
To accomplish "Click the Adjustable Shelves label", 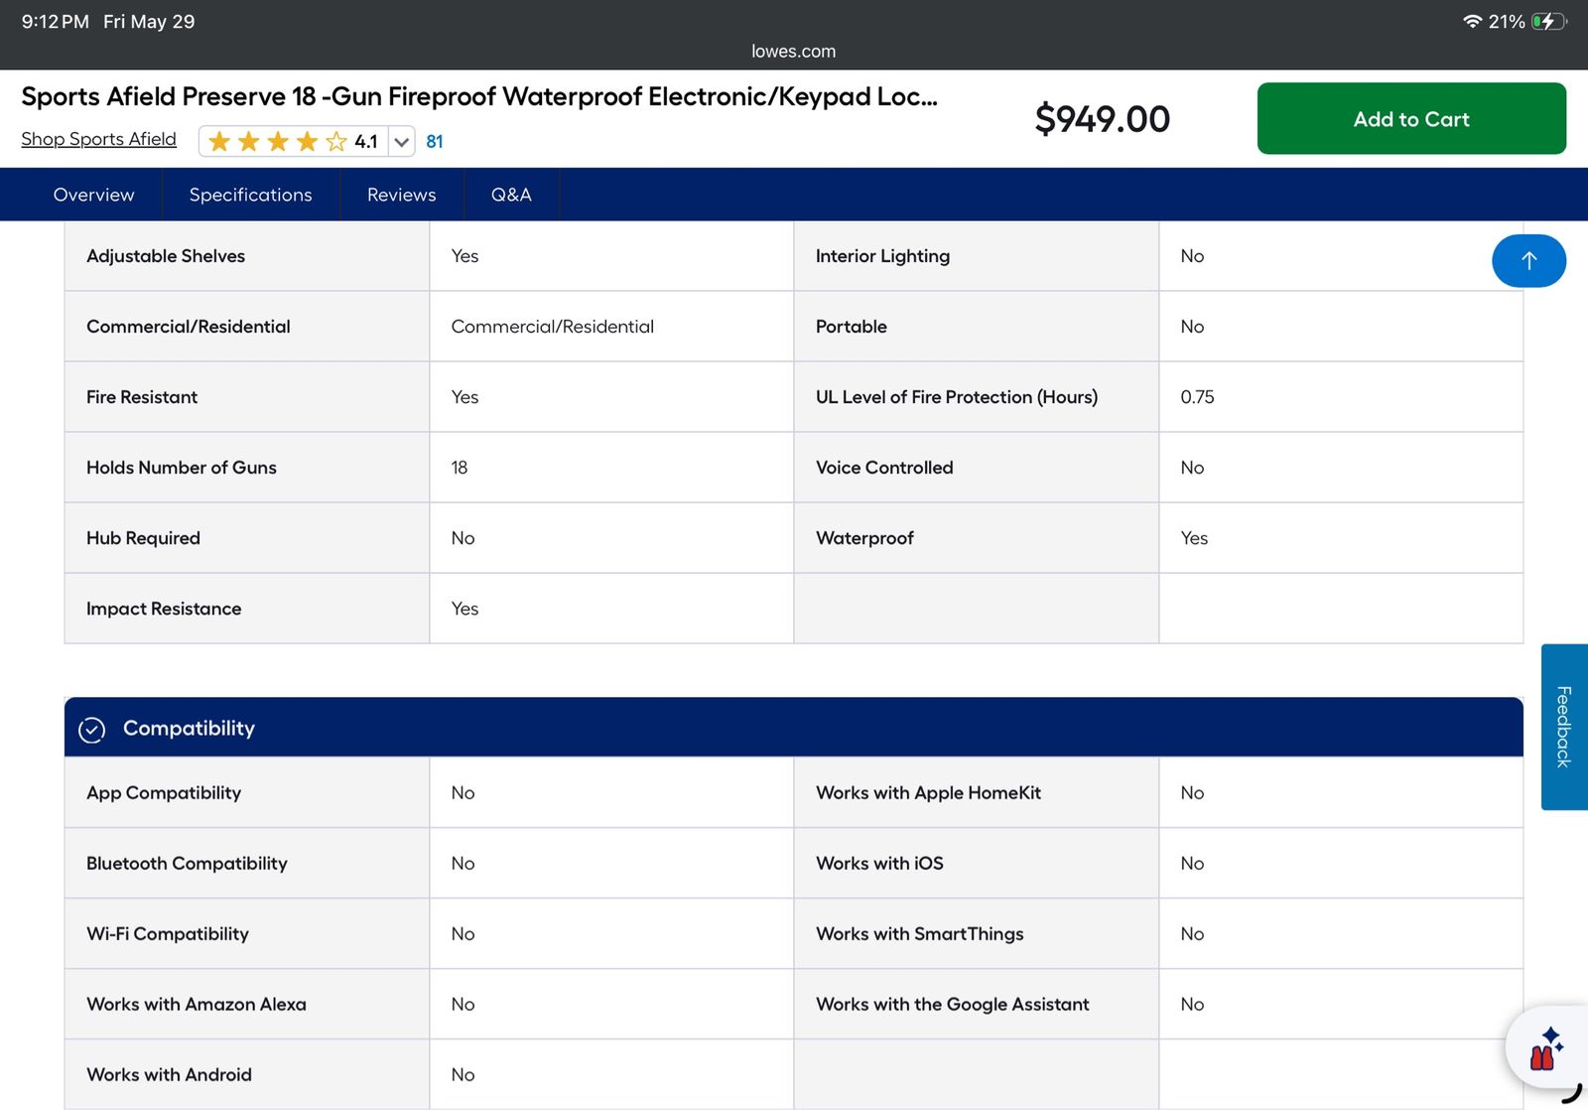I will 166,256.
